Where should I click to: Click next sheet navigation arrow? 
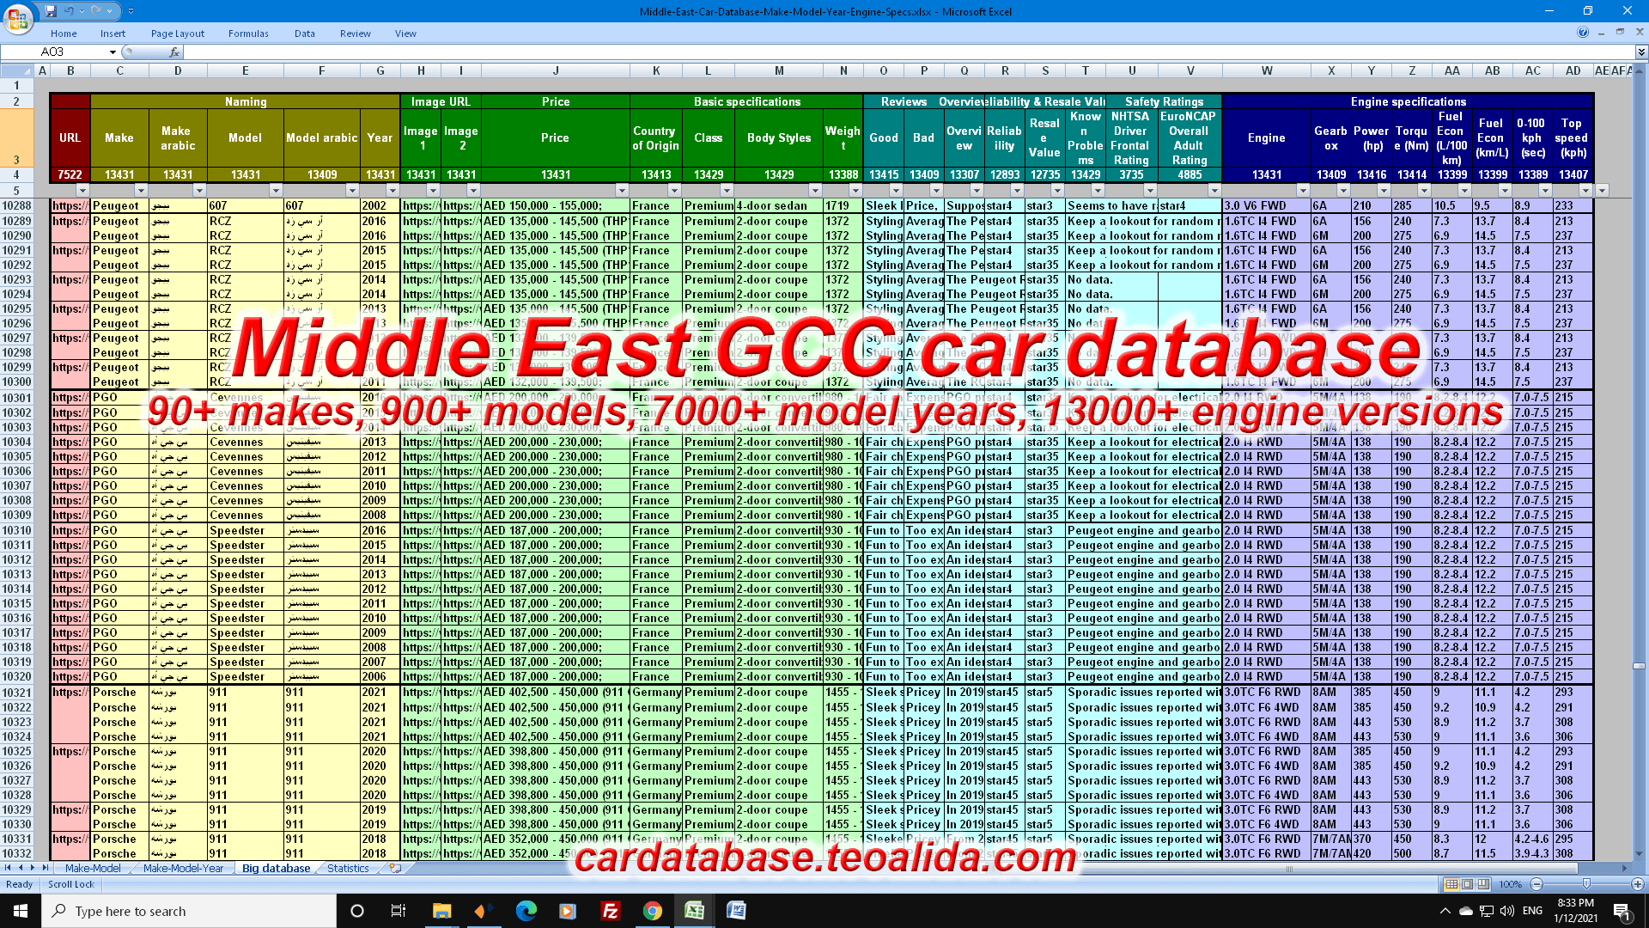pos(33,868)
